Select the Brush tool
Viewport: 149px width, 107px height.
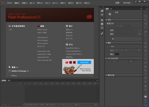point(145,58)
